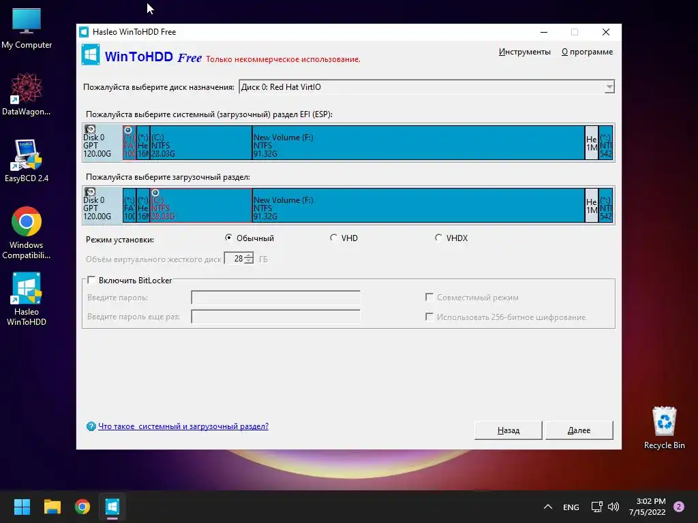Click Введите пароль input field
The height and width of the screenshot is (523, 698).
pos(275,298)
